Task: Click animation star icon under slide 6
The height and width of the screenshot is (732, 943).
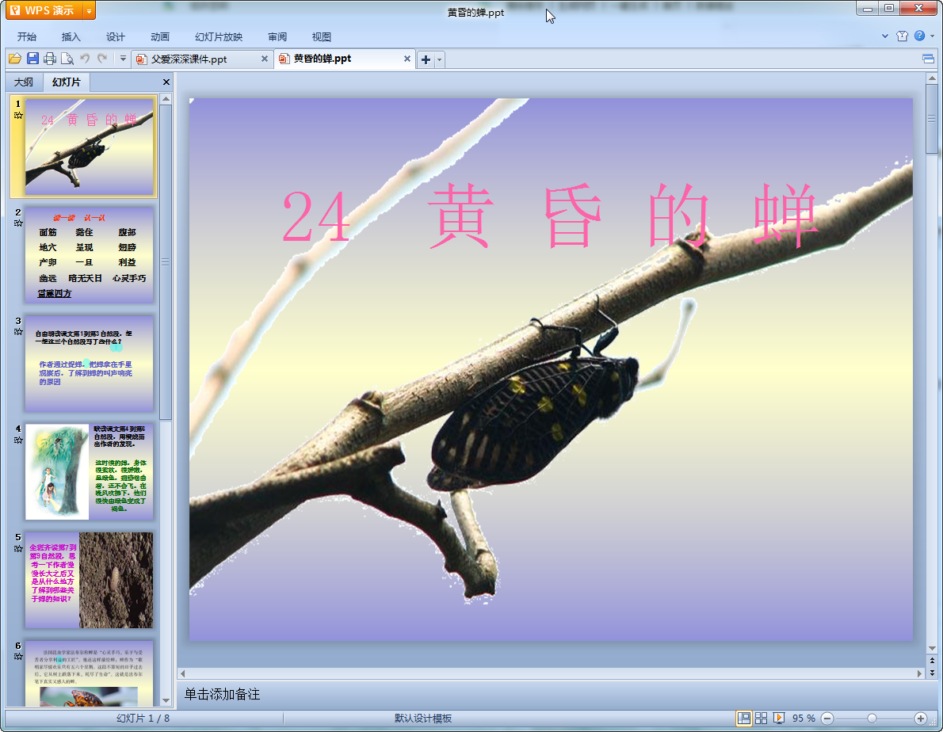Action: (18, 656)
